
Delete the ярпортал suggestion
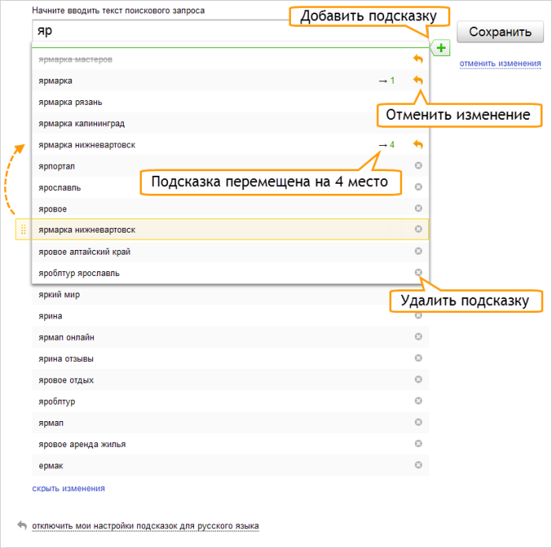pos(418,166)
